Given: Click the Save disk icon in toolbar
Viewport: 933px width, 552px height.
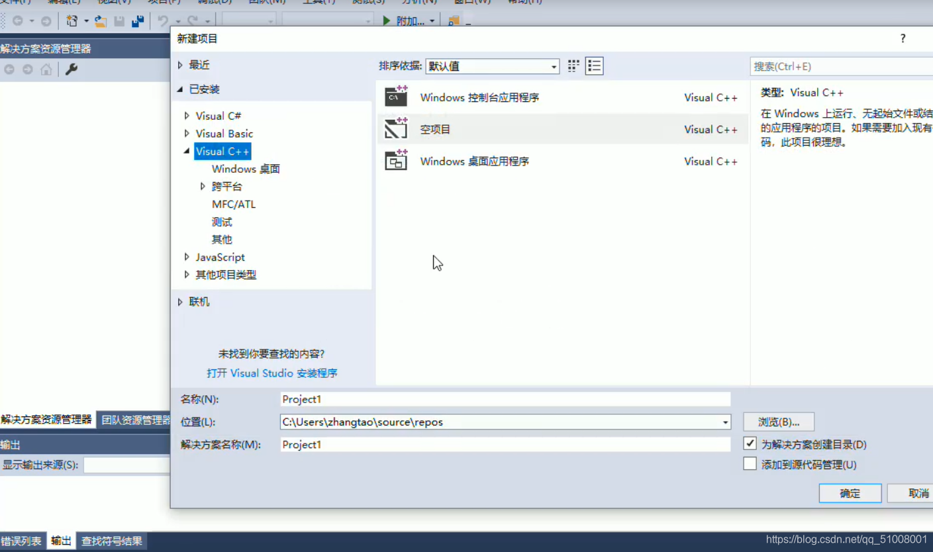Looking at the screenshot, I should (119, 21).
